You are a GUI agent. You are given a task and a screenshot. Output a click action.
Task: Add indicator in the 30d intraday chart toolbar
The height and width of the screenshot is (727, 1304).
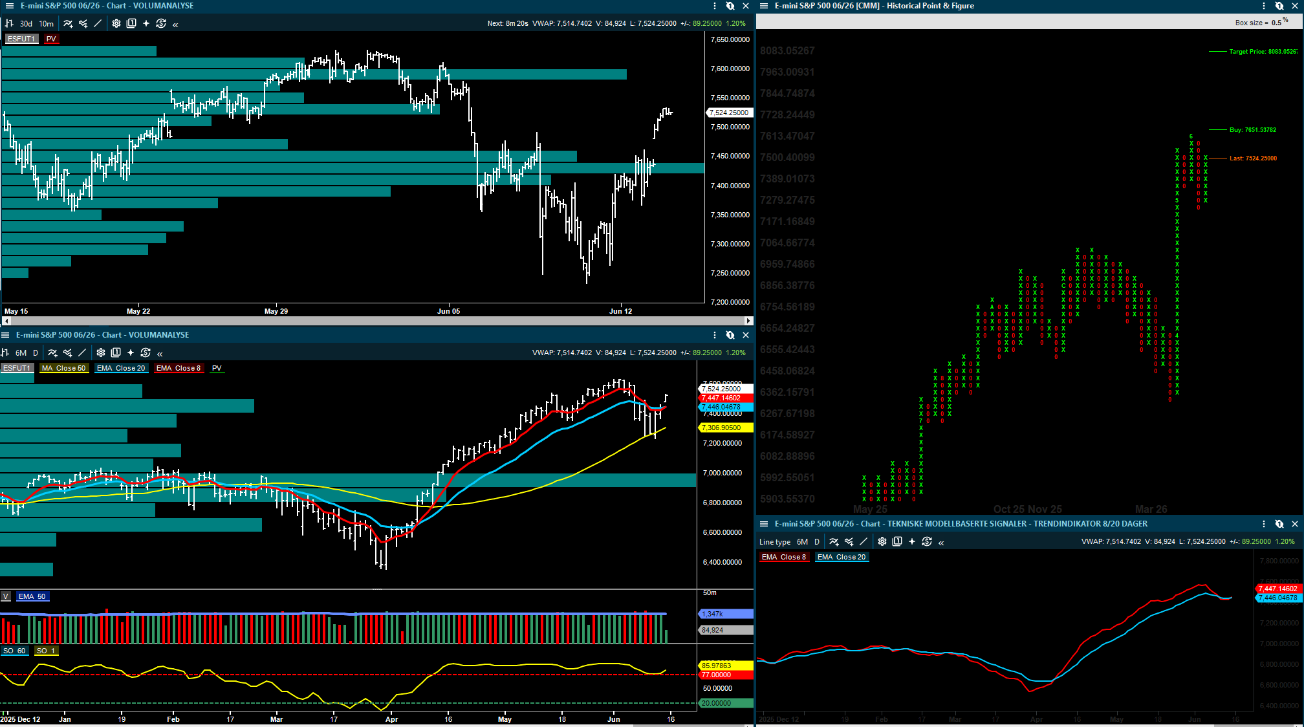click(x=68, y=23)
